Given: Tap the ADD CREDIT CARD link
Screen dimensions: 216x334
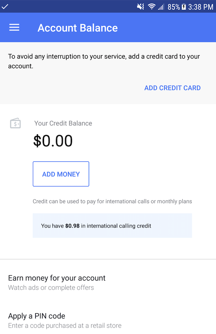Looking at the screenshot, I should pyautogui.click(x=172, y=88).
